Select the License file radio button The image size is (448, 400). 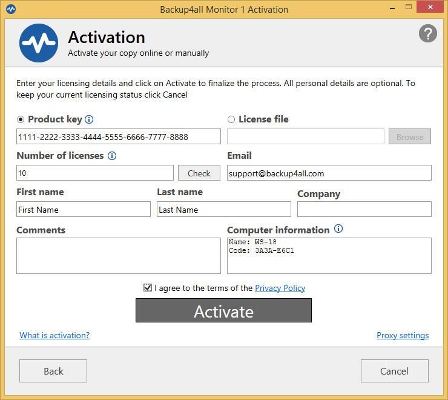click(231, 119)
